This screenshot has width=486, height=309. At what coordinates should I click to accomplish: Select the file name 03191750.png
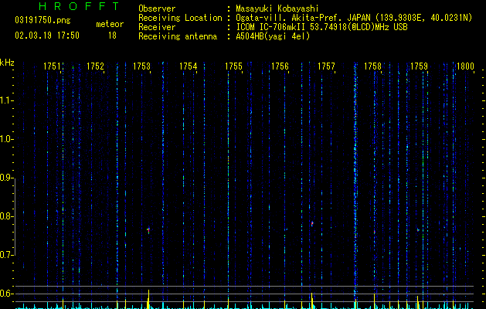(x=42, y=21)
